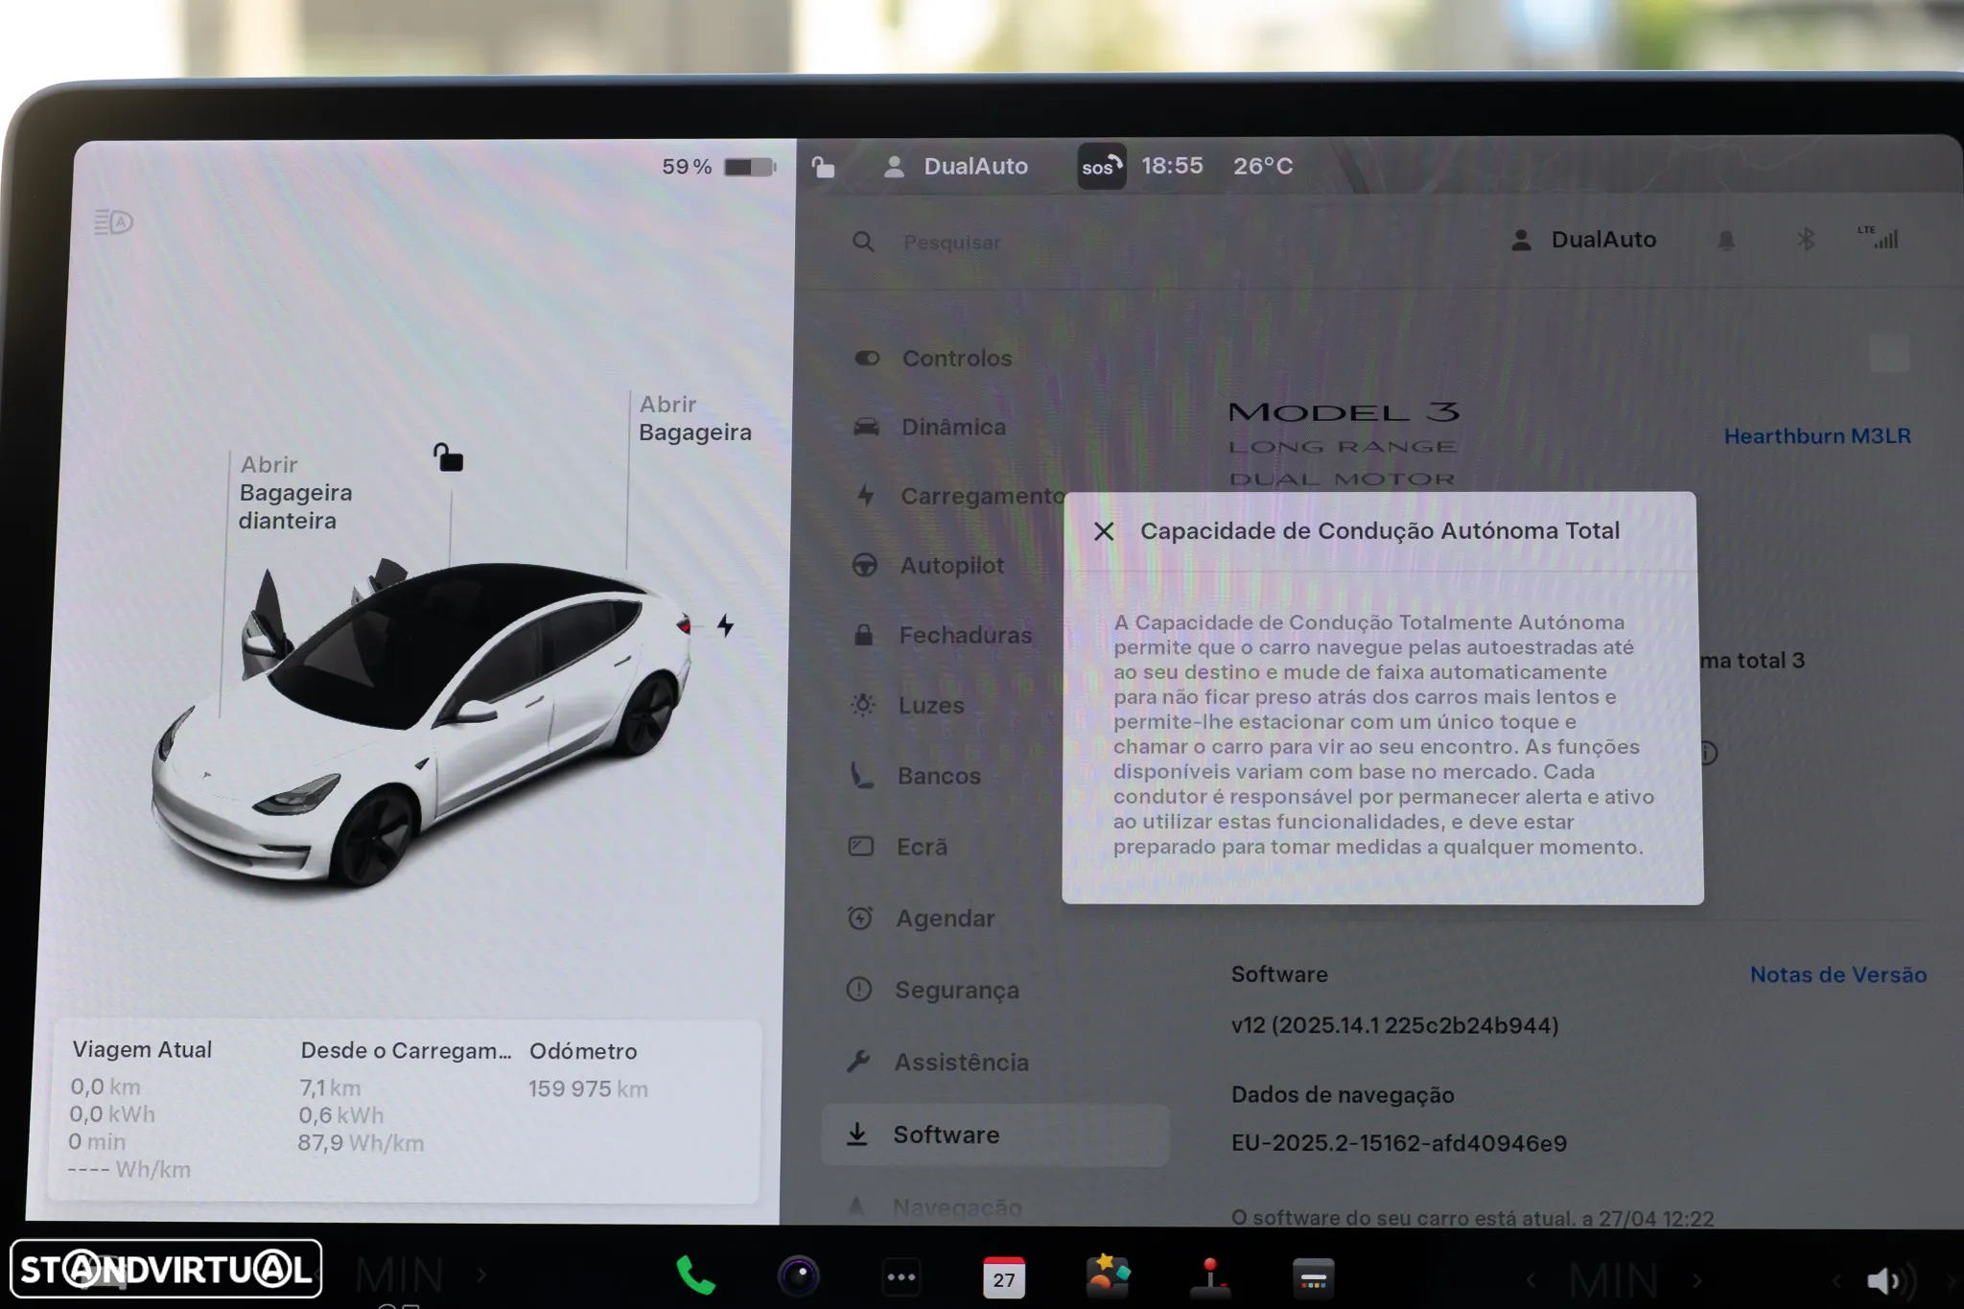
Task: Open the notifications bell icon
Action: [1726, 240]
